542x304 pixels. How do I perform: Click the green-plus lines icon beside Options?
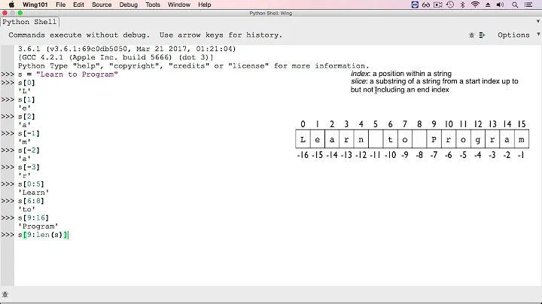pyautogui.click(x=483, y=35)
